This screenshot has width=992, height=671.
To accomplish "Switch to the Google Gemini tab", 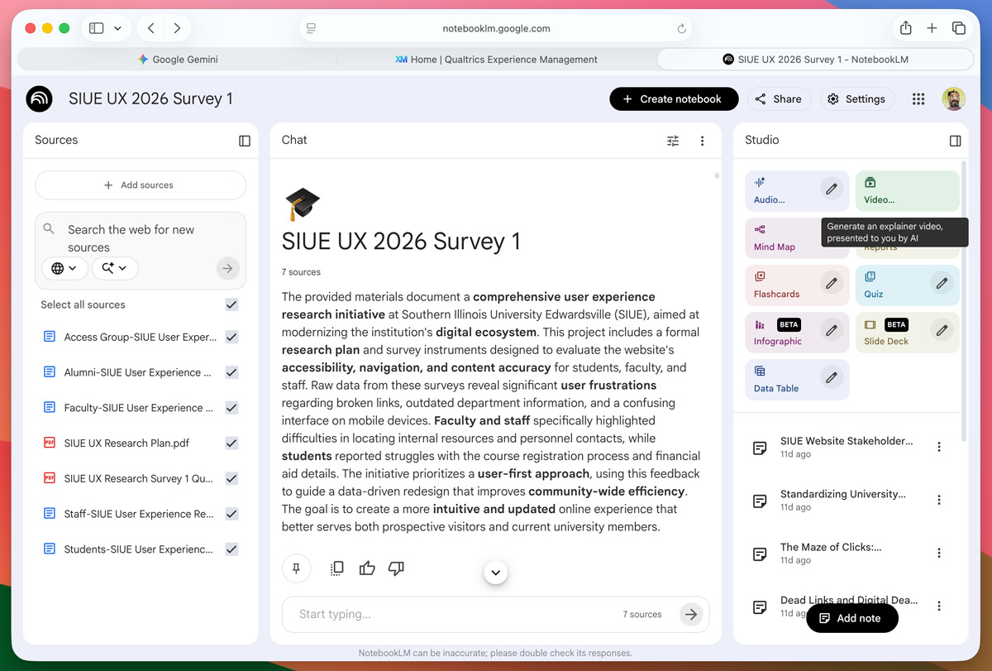I will [x=177, y=60].
